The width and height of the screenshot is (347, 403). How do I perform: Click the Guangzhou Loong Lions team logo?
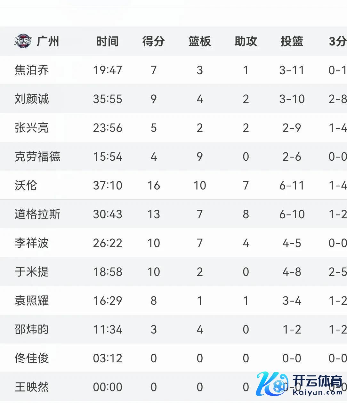(23, 41)
